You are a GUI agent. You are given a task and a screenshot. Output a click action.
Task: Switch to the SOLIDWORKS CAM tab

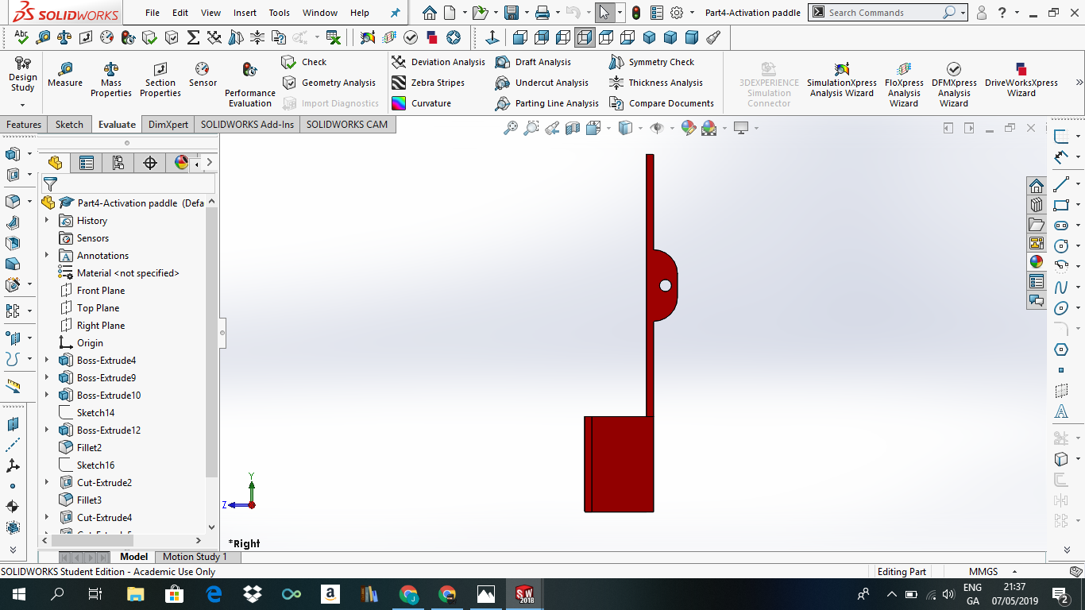(x=347, y=124)
